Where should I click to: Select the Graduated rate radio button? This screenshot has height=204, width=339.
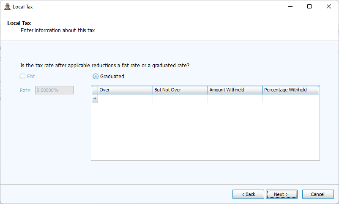pos(96,77)
